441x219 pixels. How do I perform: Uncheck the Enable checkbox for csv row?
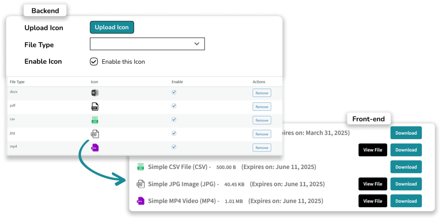tap(174, 120)
